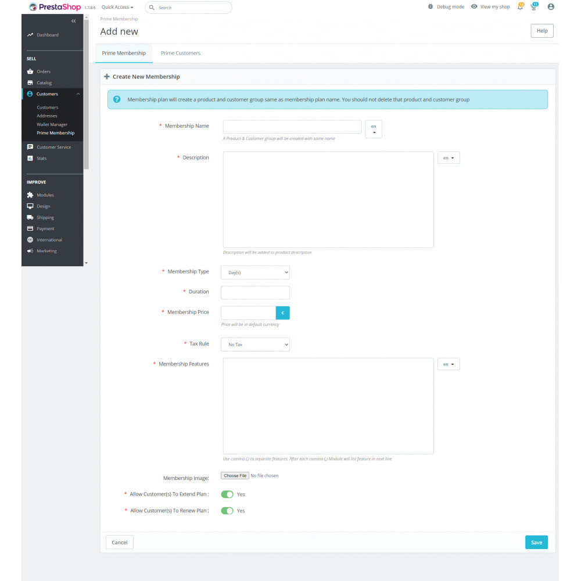Toggle Allow Customer(s) To Renew Plan switch
Viewport: 581px width, 581px height.
[227, 511]
